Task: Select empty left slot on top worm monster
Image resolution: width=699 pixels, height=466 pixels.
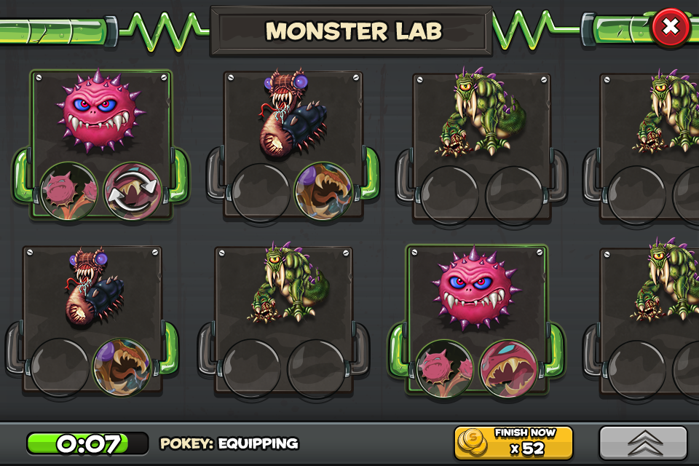Action: pos(261,191)
